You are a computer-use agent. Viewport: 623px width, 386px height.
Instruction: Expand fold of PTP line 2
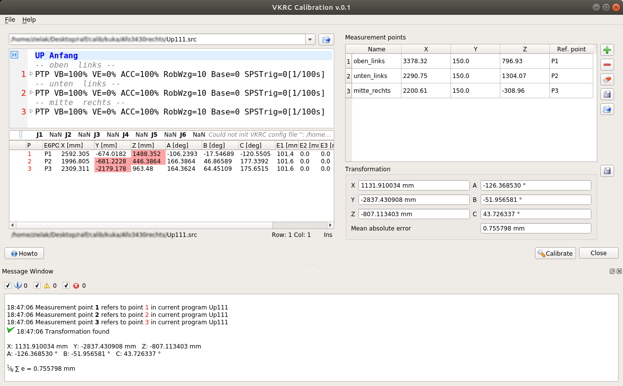point(31,93)
